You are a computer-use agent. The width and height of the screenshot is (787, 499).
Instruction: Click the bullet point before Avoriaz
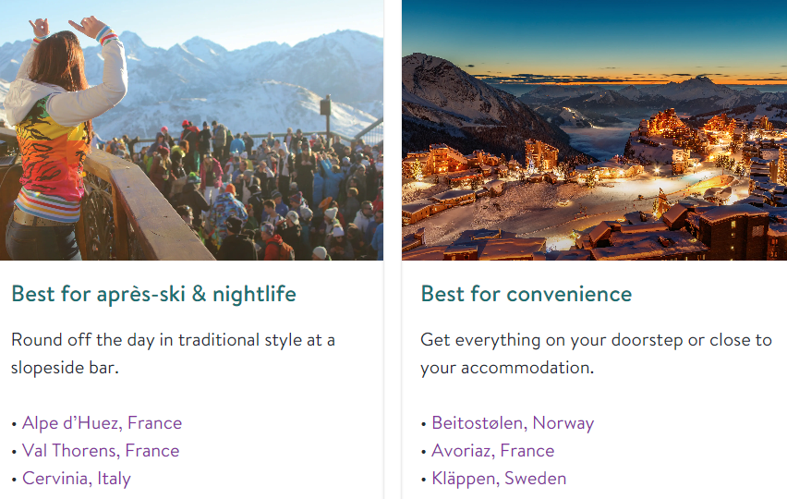424,452
